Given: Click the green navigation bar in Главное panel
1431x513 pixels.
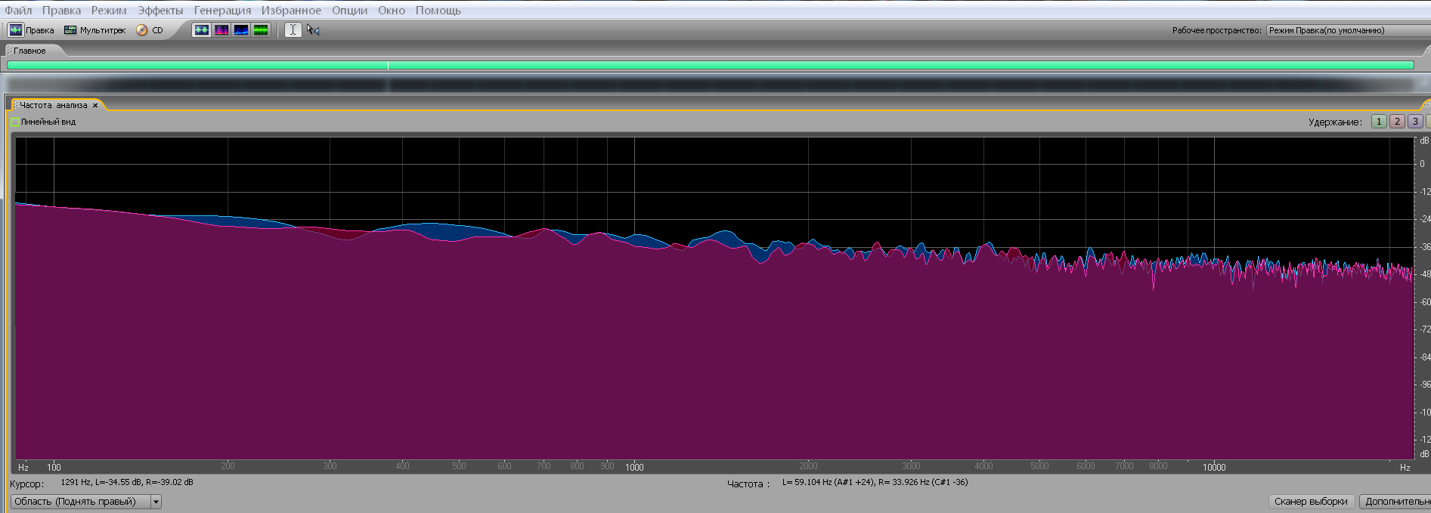Looking at the screenshot, I should pos(711,66).
